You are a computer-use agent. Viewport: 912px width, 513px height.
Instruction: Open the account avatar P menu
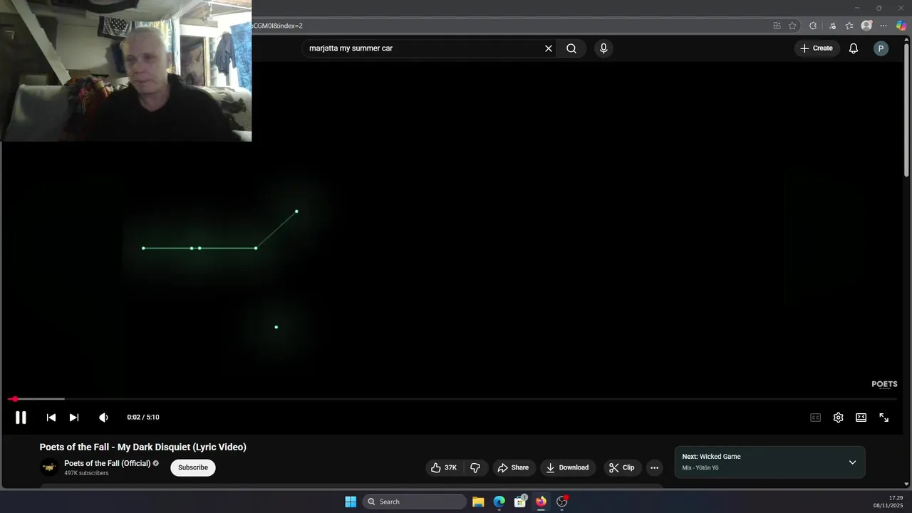point(881,48)
